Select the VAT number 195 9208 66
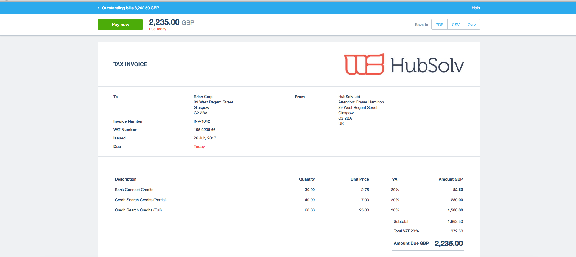This screenshot has width=576, height=257. click(204, 130)
